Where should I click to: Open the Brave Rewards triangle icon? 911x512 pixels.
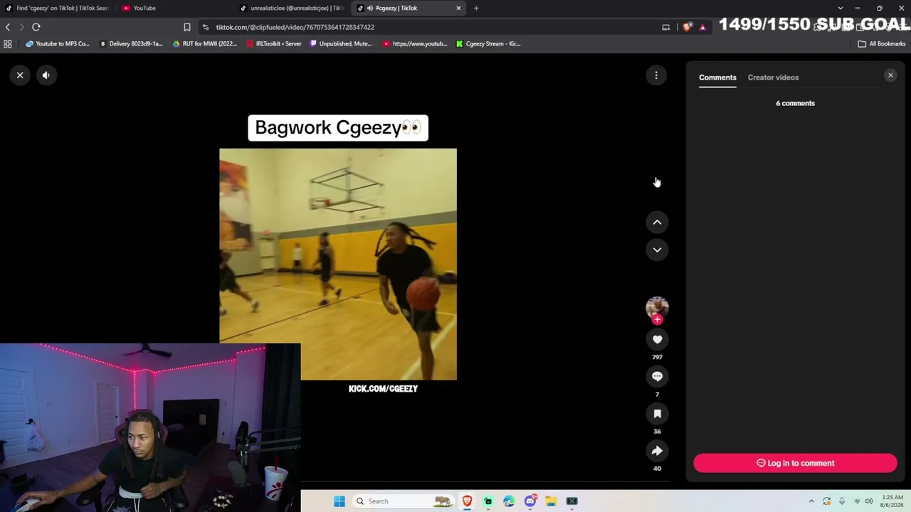tap(702, 27)
